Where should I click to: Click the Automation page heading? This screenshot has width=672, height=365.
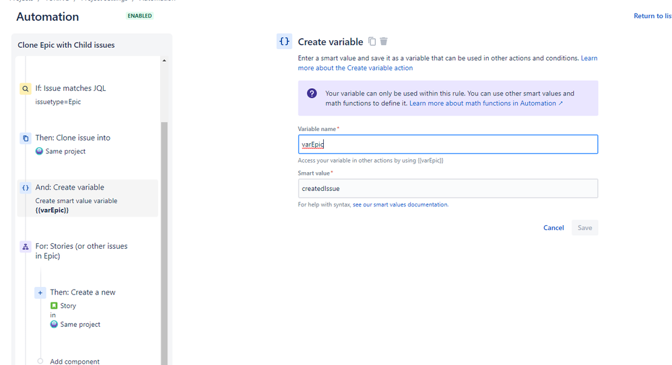click(x=48, y=17)
